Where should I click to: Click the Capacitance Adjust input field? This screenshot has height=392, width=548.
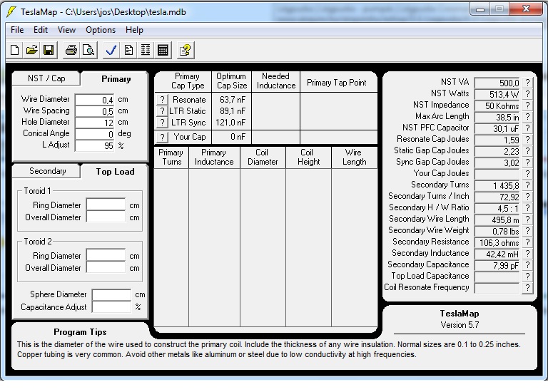[111, 306]
